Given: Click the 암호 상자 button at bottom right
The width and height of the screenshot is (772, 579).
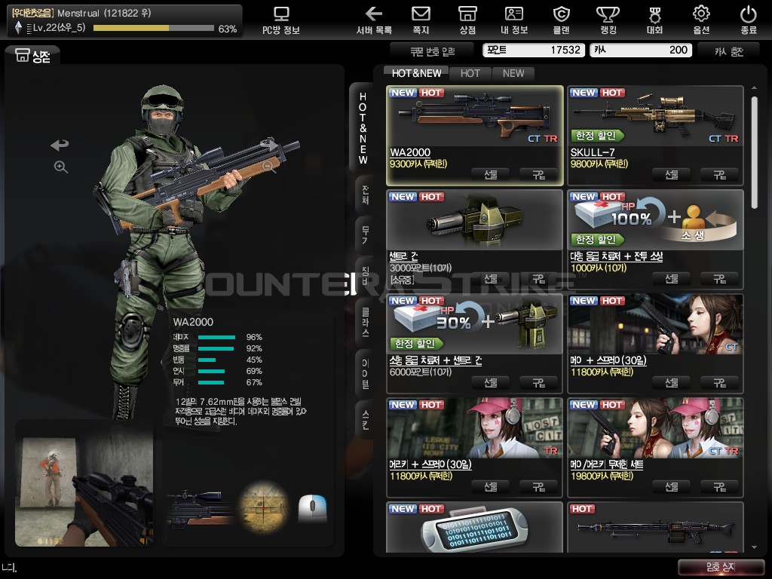Looking at the screenshot, I should tap(721, 567).
